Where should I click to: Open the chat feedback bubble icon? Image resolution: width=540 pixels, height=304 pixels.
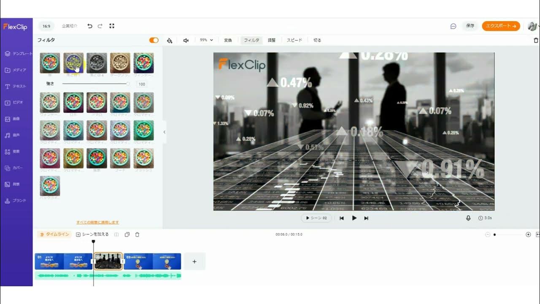click(x=454, y=26)
